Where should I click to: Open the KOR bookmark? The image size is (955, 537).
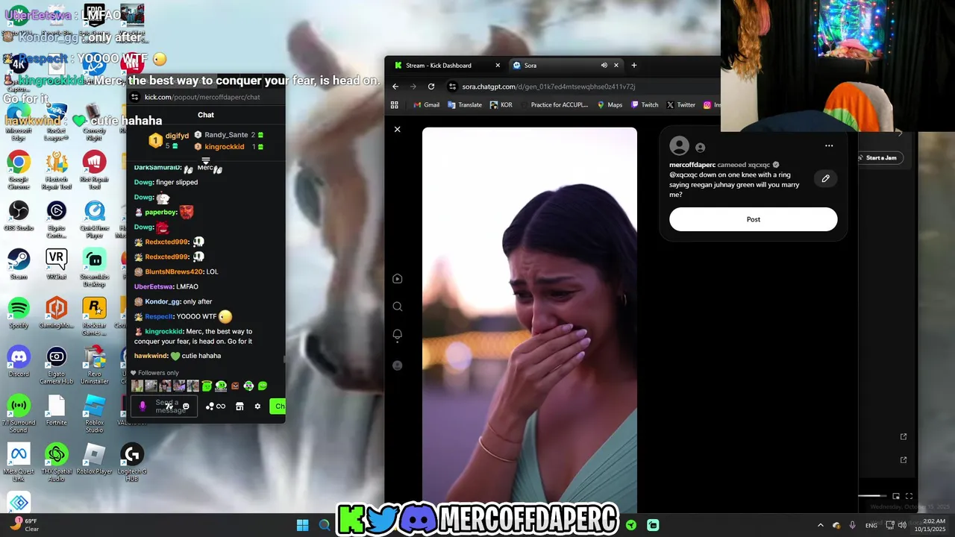501,105
